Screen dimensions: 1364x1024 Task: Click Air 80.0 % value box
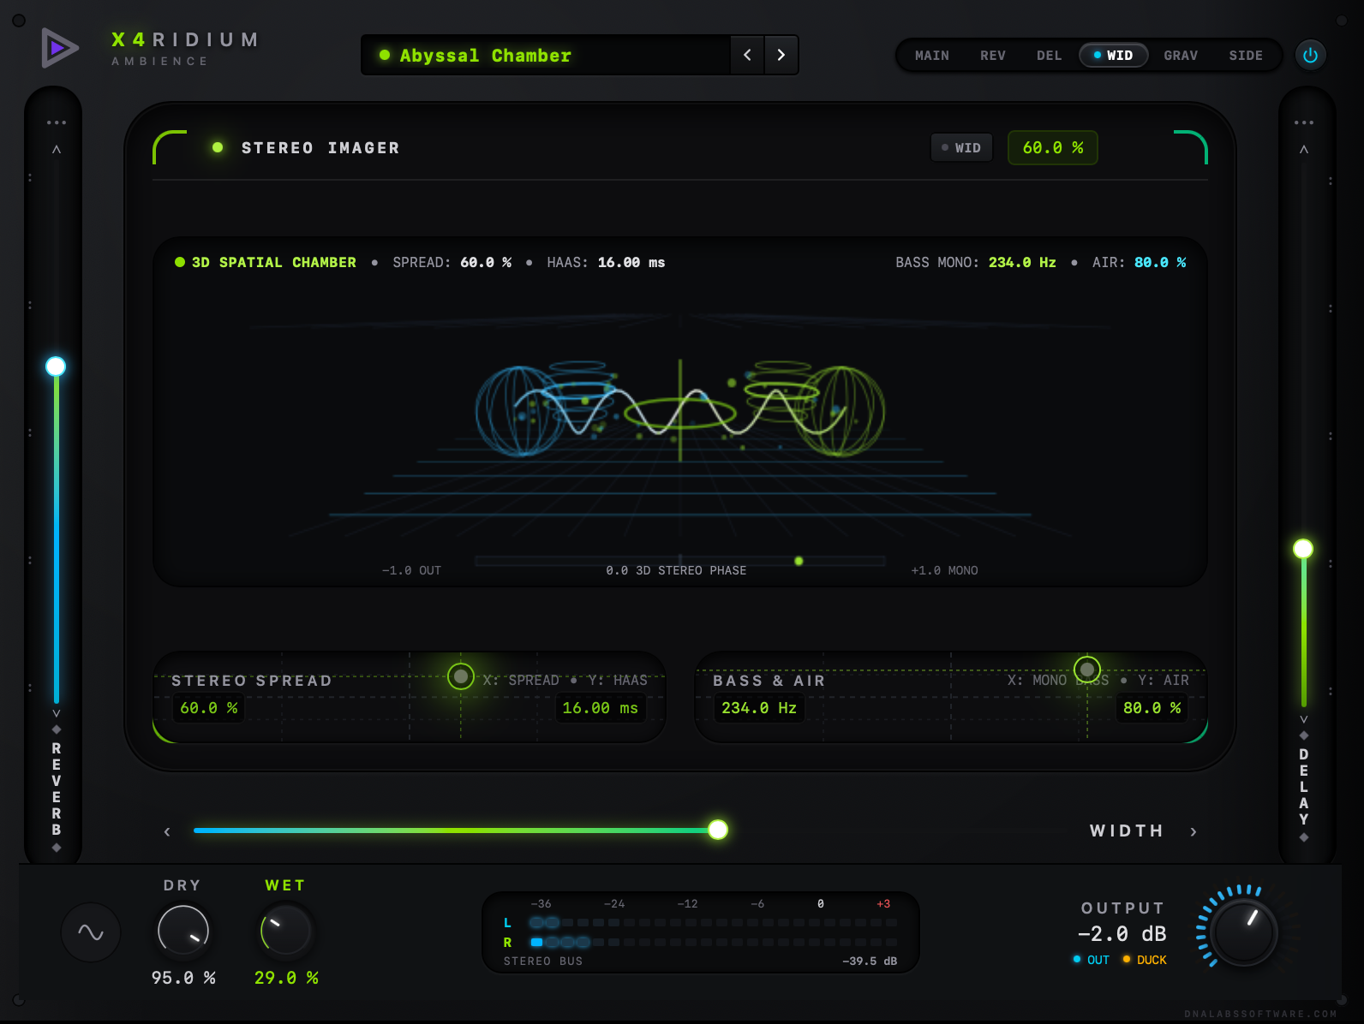point(1152,708)
